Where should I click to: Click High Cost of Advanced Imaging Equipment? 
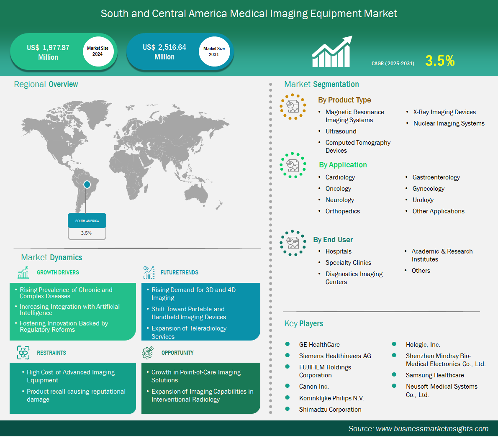70,376
